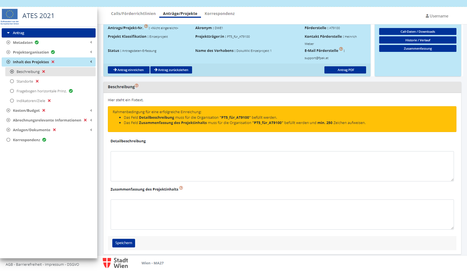Click help icon beside E-Mail Förderstelle

click(341, 49)
